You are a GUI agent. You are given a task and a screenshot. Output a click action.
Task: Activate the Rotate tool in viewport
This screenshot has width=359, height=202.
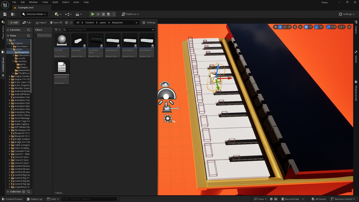point(285,27)
